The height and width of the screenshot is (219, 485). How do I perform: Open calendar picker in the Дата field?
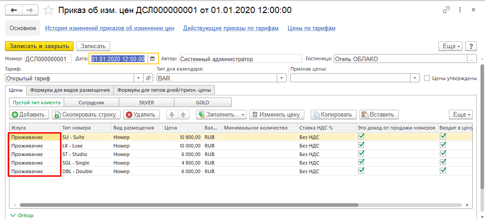pos(152,59)
